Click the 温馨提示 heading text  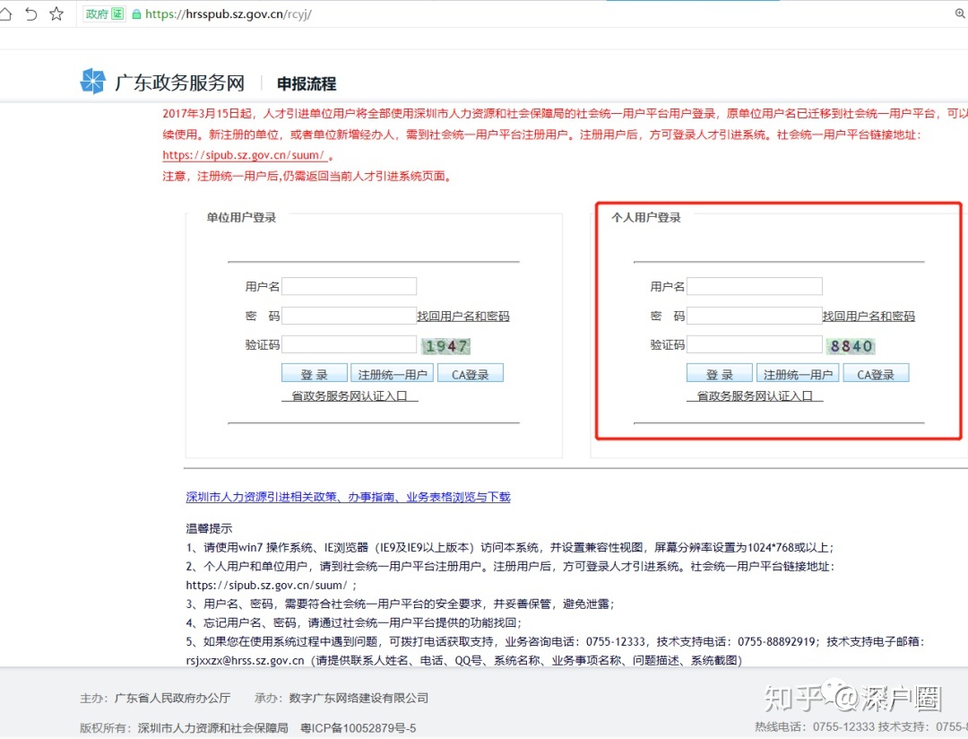coord(209,528)
